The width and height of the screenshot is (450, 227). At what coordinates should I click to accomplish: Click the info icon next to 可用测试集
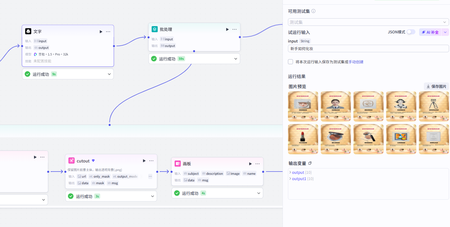click(313, 11)
